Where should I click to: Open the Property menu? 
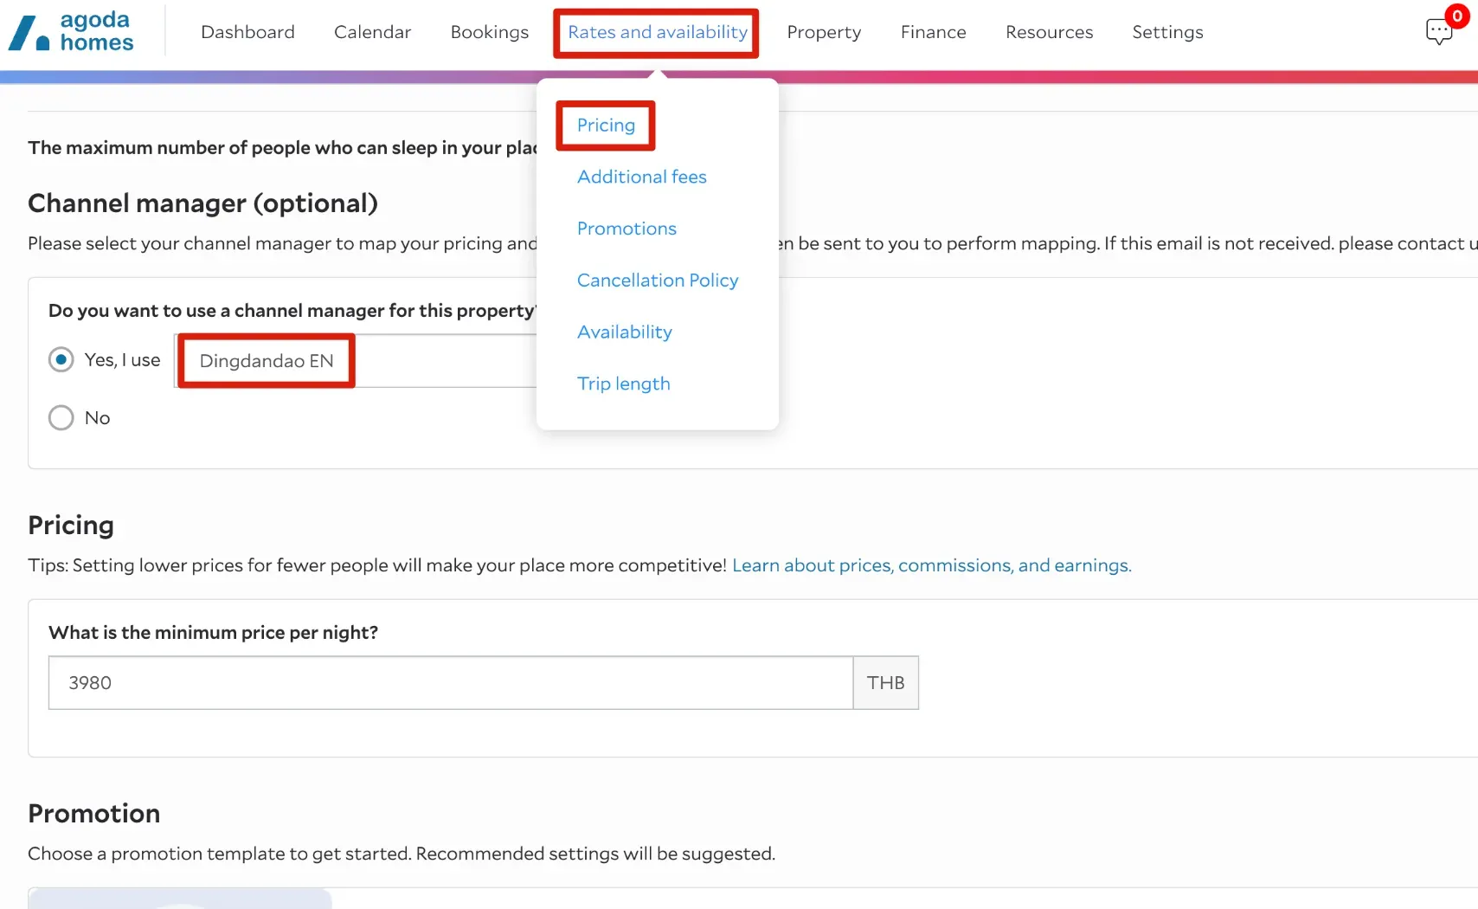(824, 32)
